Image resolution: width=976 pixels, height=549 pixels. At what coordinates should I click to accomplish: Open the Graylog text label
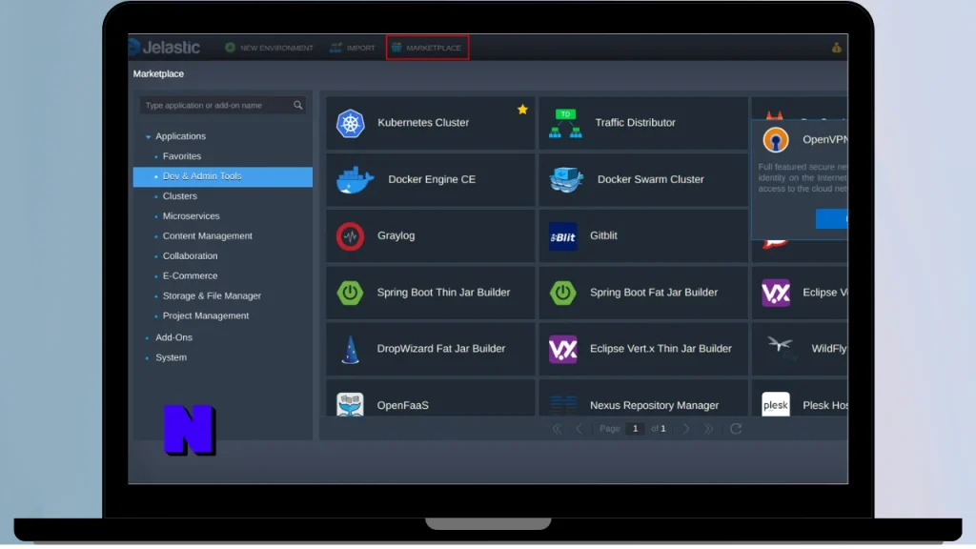(x=396, y=236)
